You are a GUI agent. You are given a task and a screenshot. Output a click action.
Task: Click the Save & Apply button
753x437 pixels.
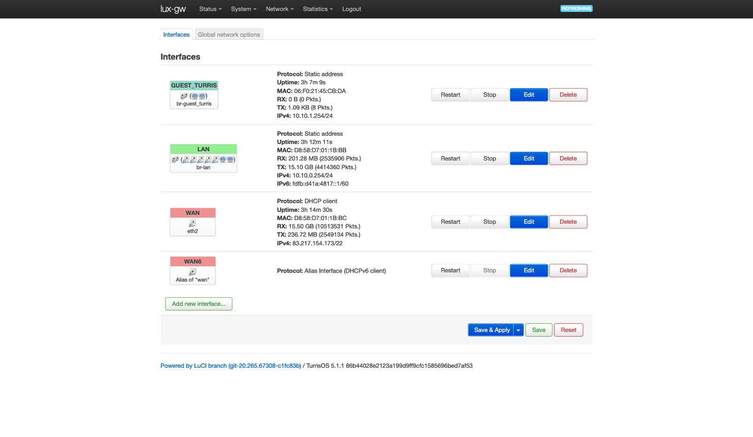click(x=491, y=330)
